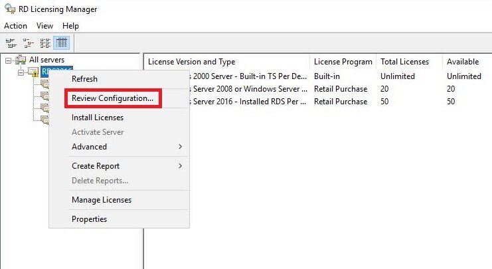
Task: Open the View menu
Action: click(44, 26)
